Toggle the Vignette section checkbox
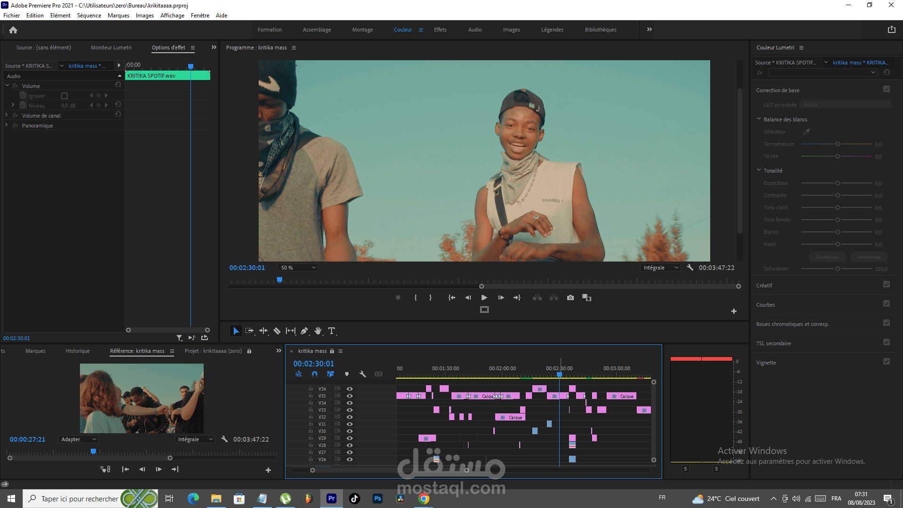This screenshot has width=903, height=508. pyautogui.click(x=887, y=362)
